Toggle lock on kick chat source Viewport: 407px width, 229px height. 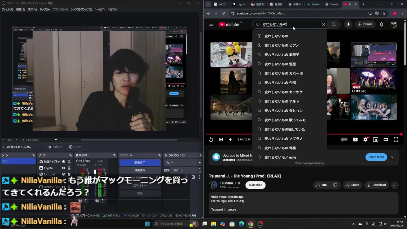point(69,174)
